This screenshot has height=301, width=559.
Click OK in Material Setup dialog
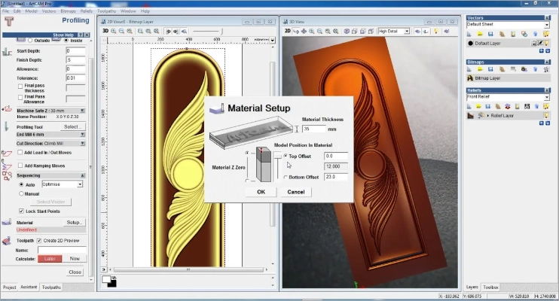coord(261,192)
